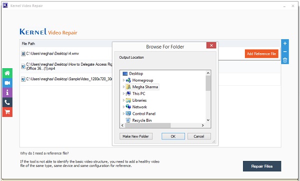Expand the Libraries tree node

pos(123,100)
